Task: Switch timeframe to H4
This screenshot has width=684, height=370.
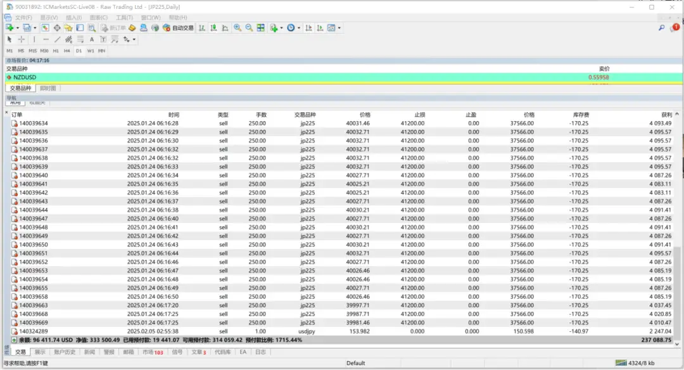Action: pyautogui.click(x=66, y=51)
